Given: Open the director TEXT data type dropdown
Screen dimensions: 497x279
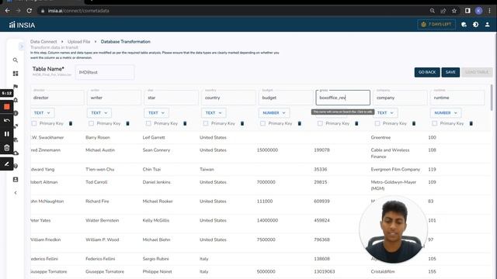Looking at the screenshot, I should point(42,113).
